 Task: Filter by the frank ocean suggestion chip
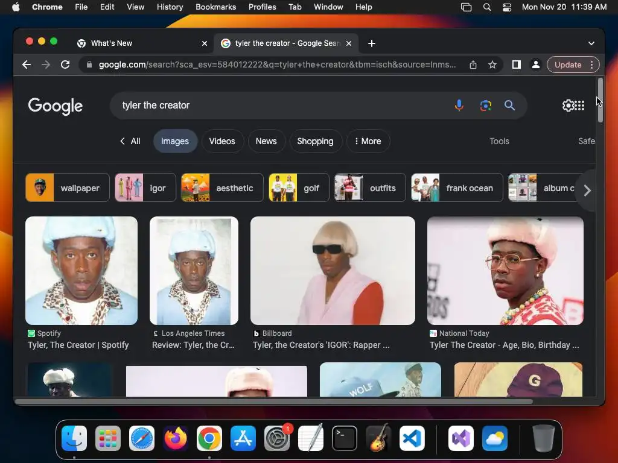click(x=457, y=188)
